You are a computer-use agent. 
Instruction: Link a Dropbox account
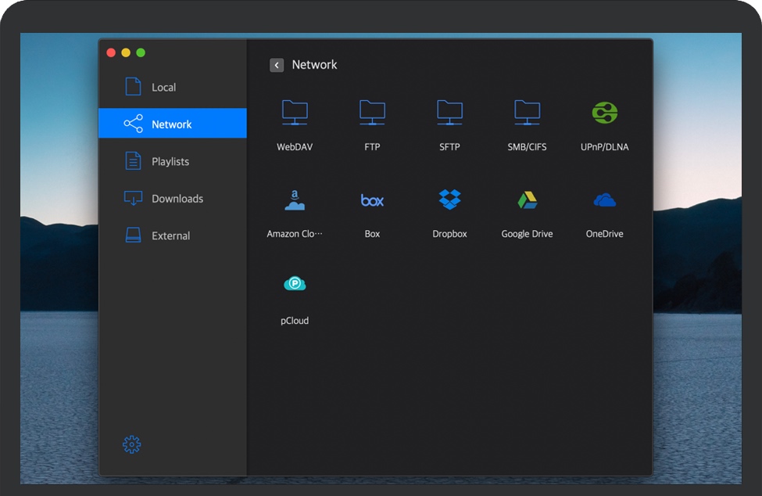coord(449,211)
